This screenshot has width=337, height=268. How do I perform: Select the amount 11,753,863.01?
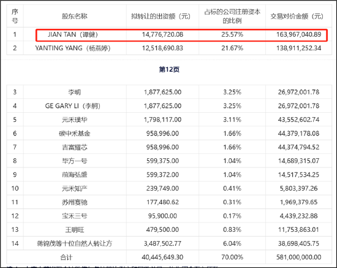298,230
